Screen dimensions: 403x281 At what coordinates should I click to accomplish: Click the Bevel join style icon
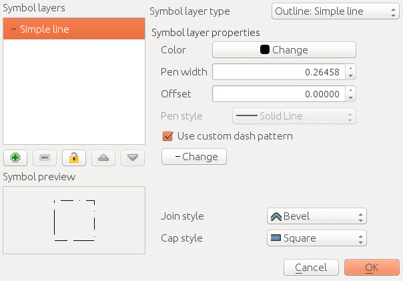(x=276, y=216)
